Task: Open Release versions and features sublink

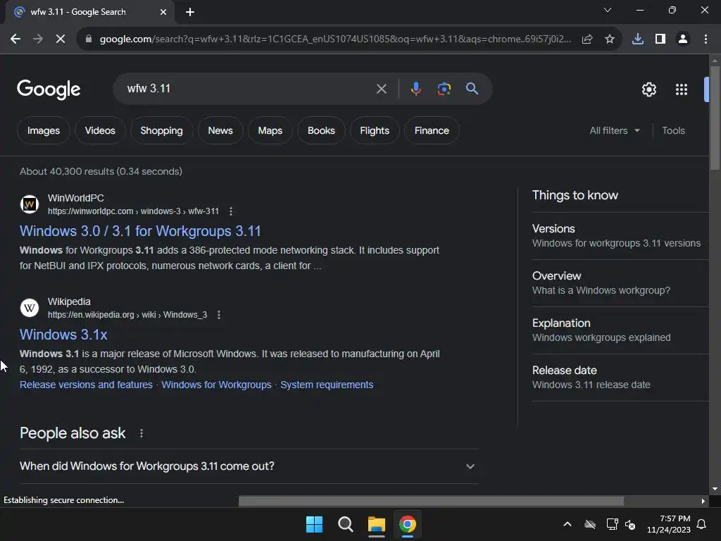Action: 86,385
